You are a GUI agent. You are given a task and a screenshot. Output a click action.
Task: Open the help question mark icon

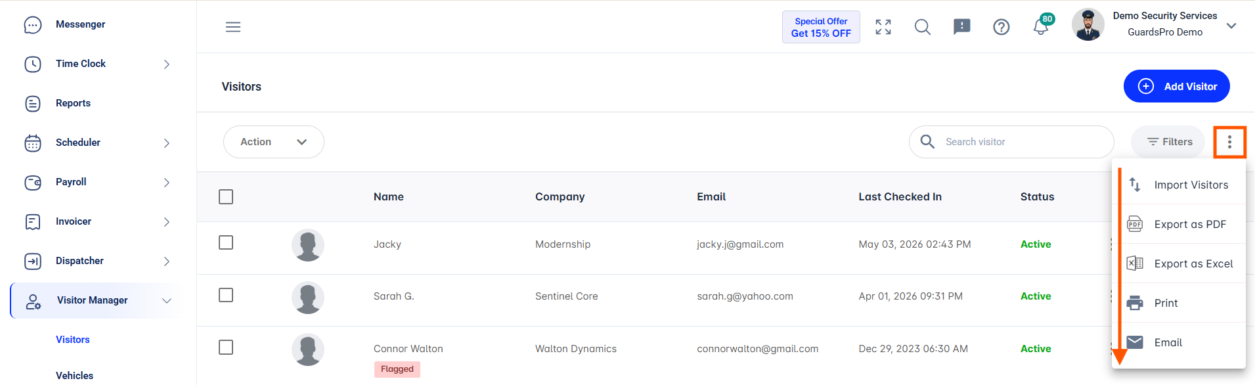tap(1001, 27)
